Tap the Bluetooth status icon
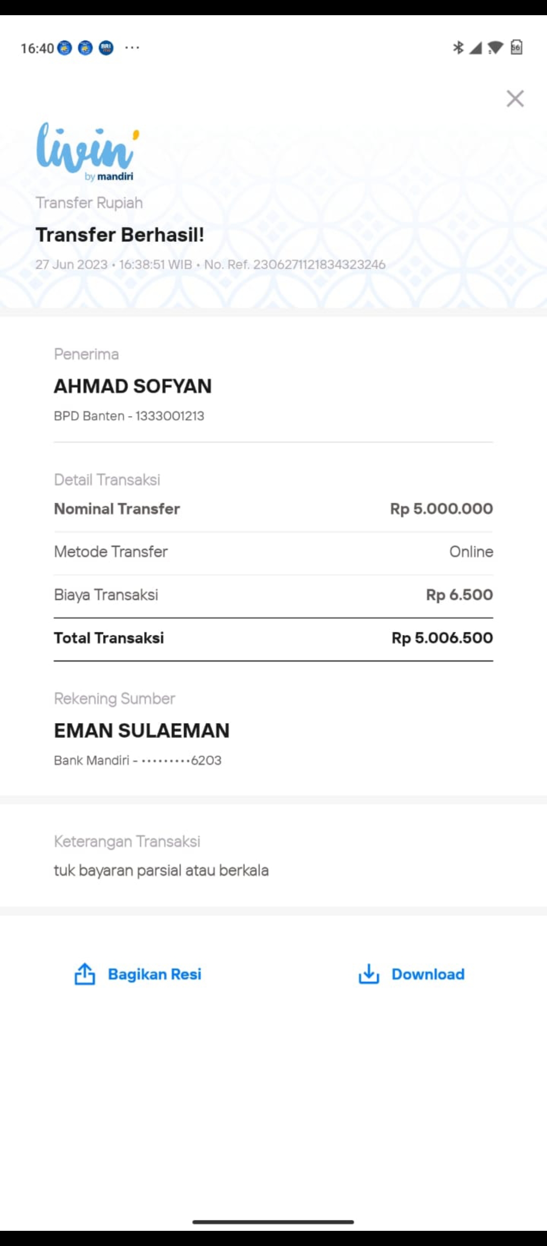Viewport: 547px width, 1246px height. [x=458, y=48]
